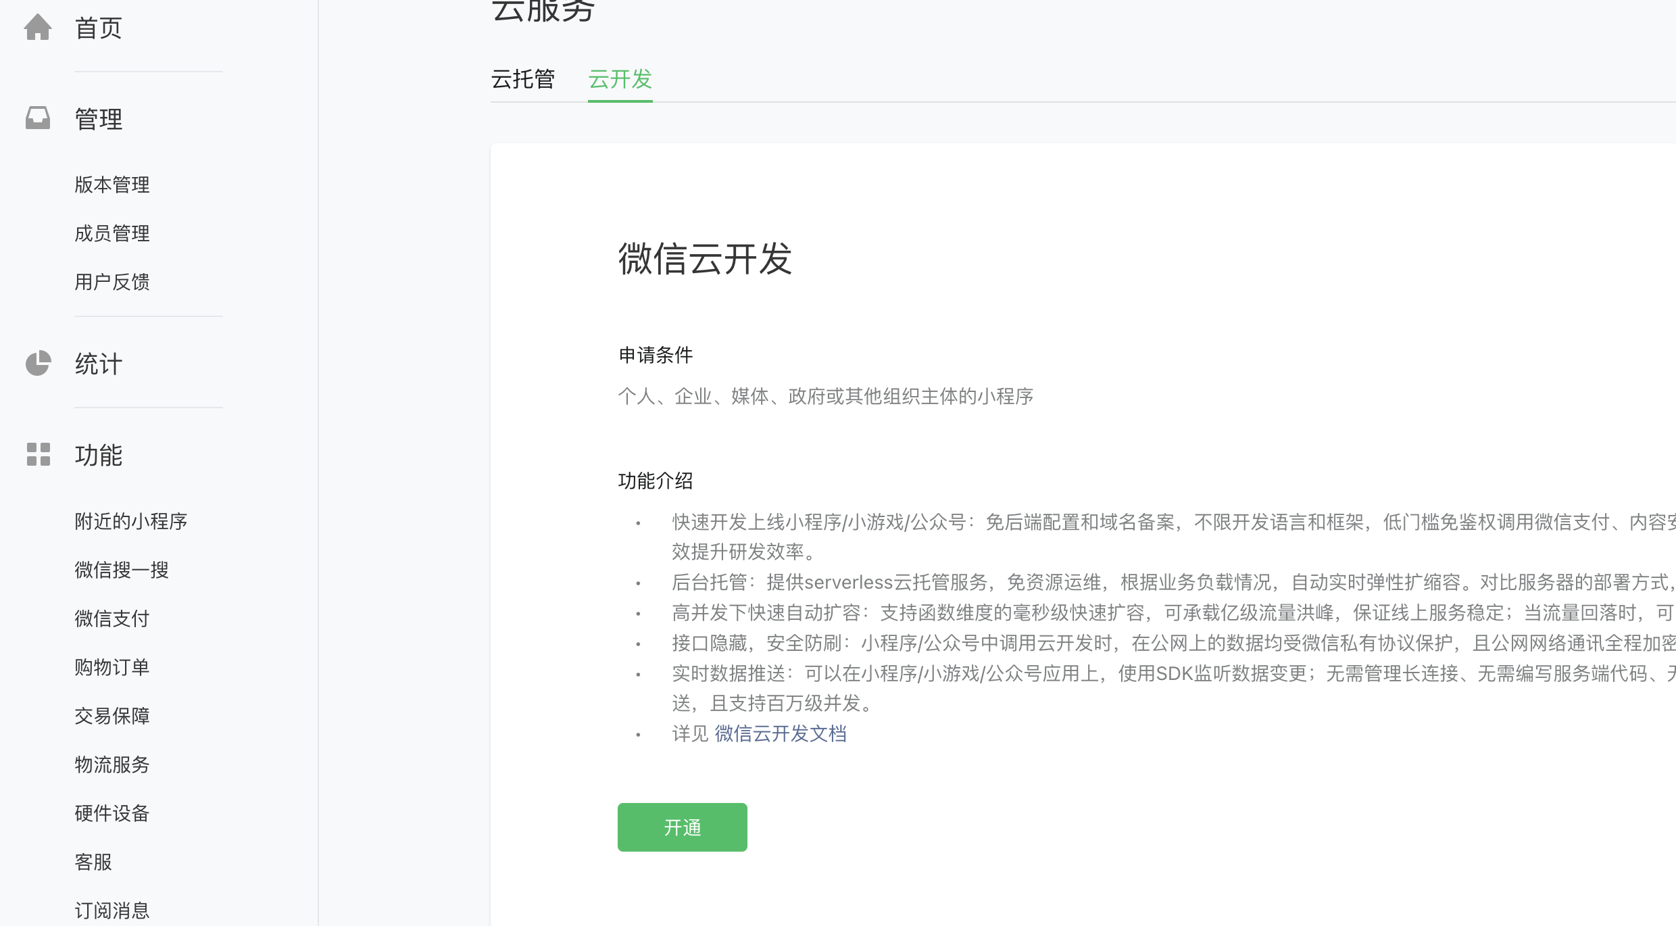Select 客服 menu item
This screenshot has width=1676, height=926.
93,862
